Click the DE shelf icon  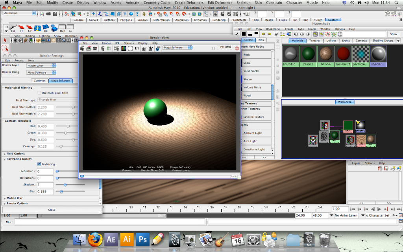46,28
